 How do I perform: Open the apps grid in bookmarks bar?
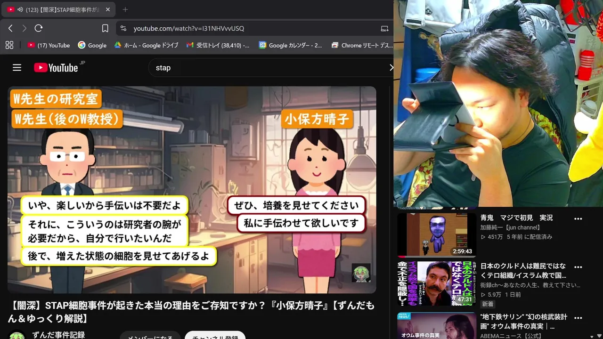pos(9,45)
